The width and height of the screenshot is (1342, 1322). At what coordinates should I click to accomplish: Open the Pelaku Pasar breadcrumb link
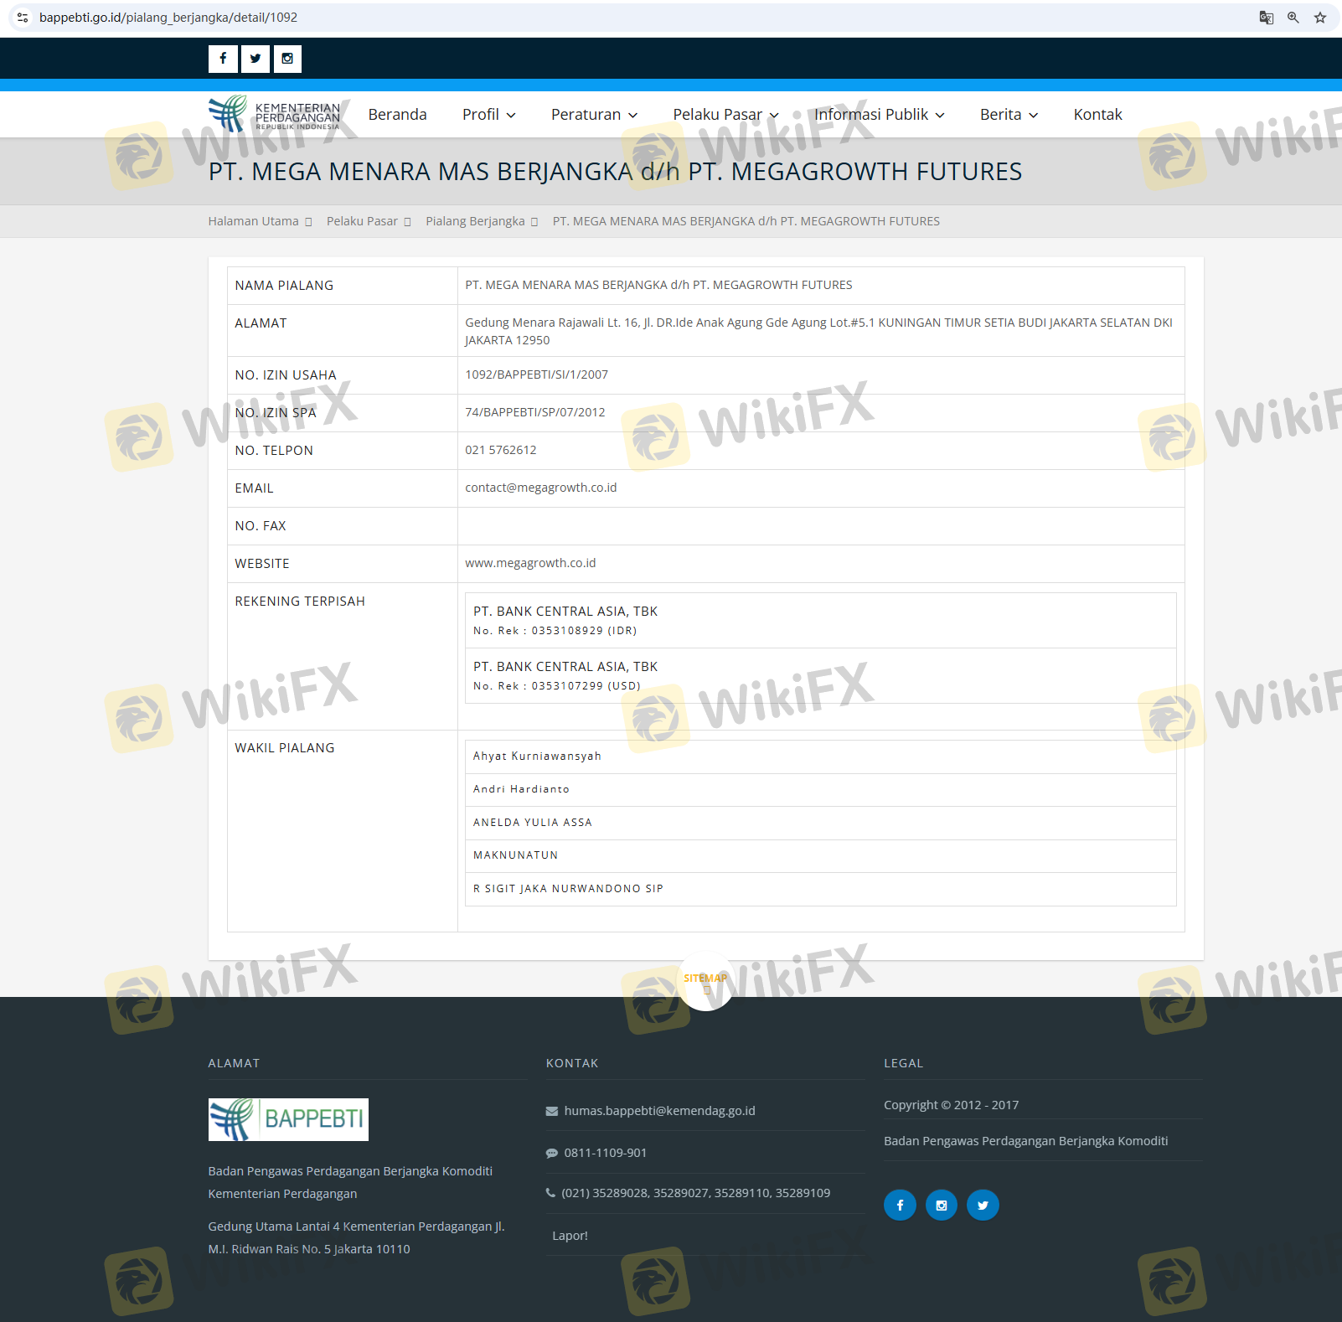coord(362,221)
